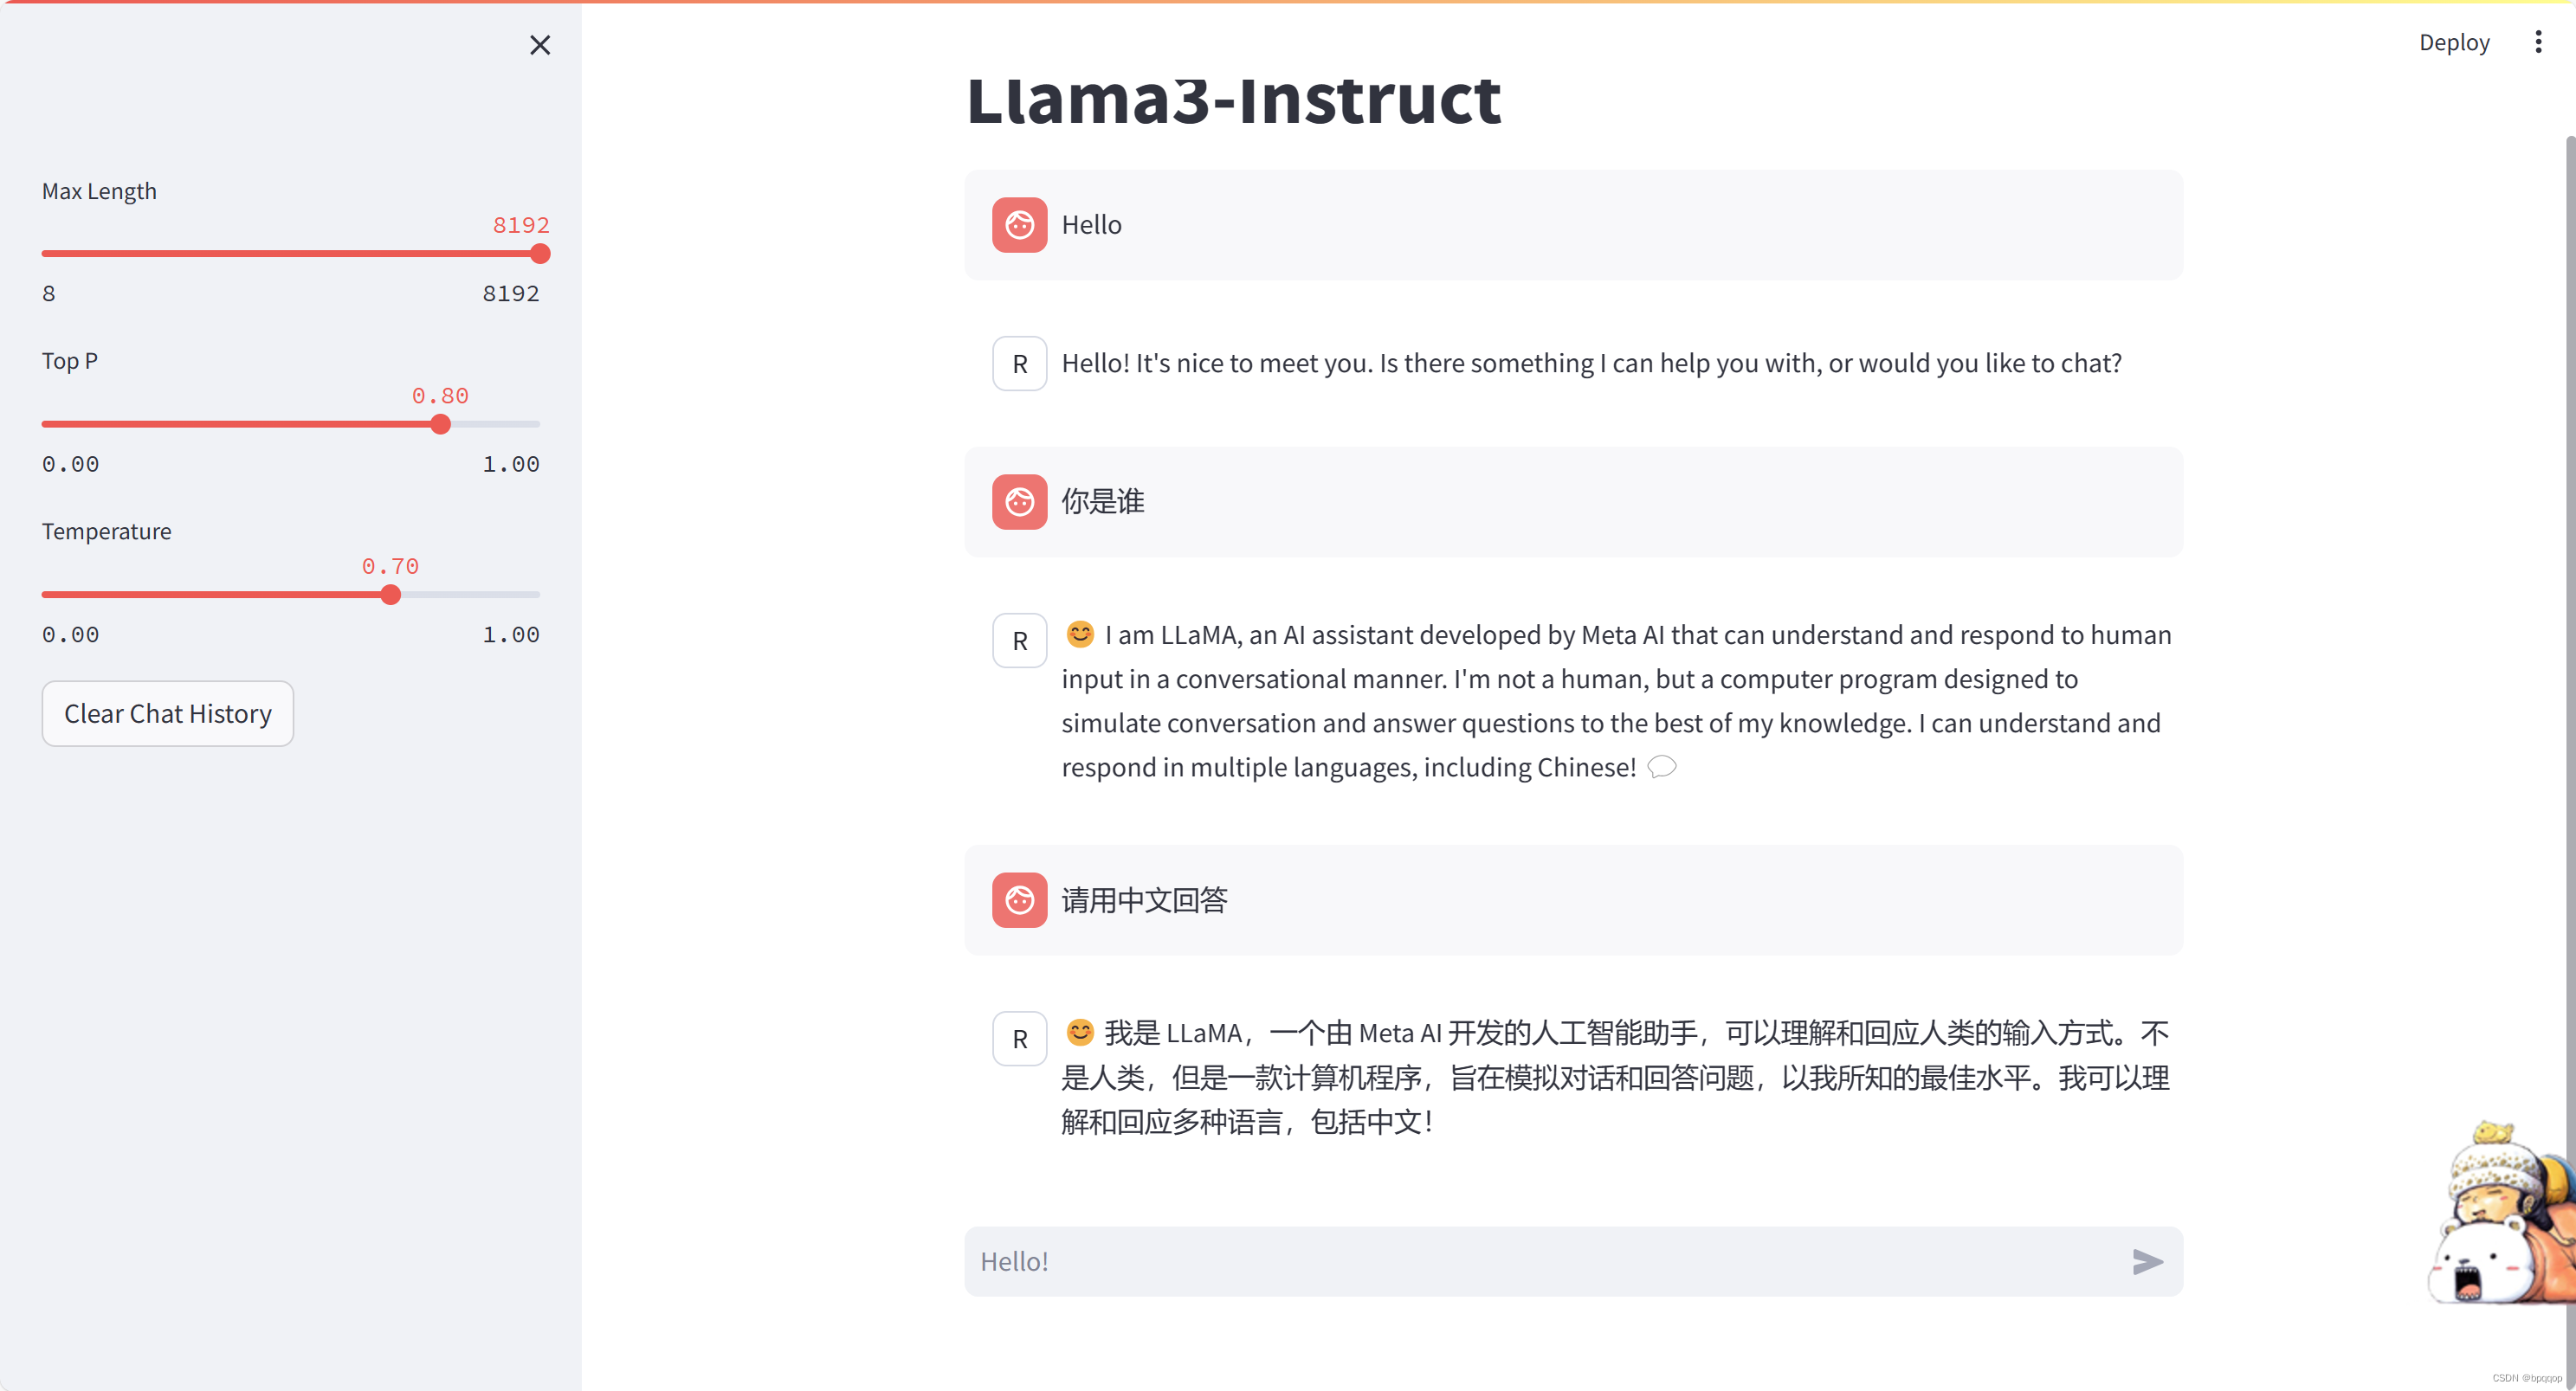The width and height of the screenshot is (2576, 1391).
Task: Click the Deploy option
Action: 2454,41
